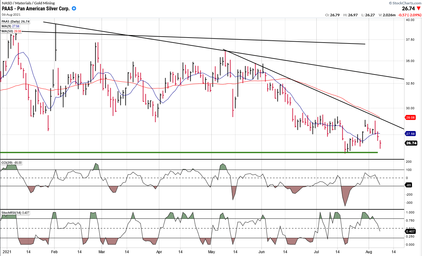This screenshot has height=256, width=422.
Task: Click the '30.00' price axis label
Action: click(x=410, y=108)
